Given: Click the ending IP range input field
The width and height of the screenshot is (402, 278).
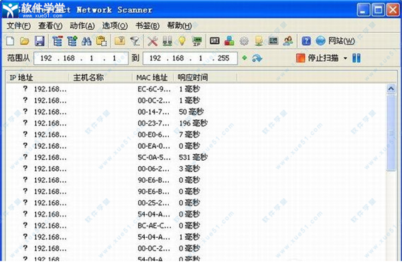Looking at the screenshot, I should coord(189,58).
